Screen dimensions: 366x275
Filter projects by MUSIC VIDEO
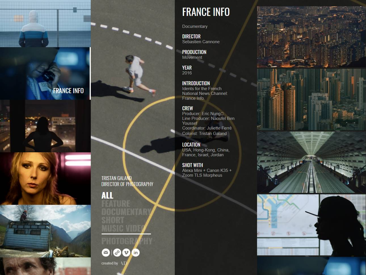tap(123, 228)
